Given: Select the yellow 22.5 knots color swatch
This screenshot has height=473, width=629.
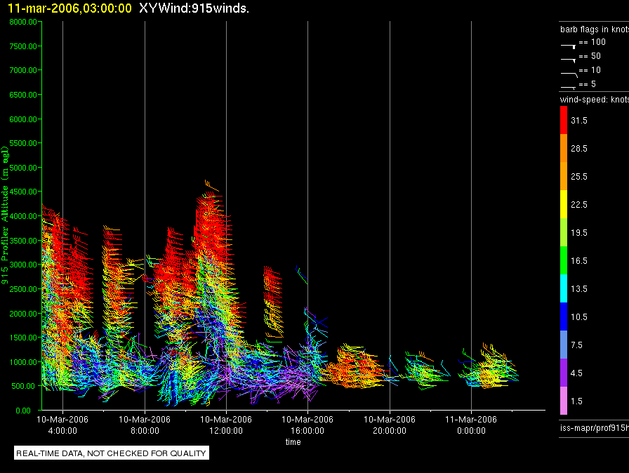Looking at the screenshot, I should pyautogui.click(x=564, y=204).
